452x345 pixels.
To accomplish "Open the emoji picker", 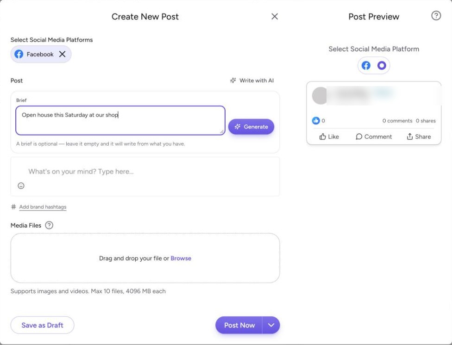I will 21,185.
